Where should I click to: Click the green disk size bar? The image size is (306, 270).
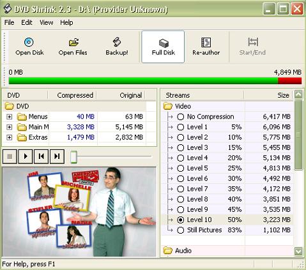pyautogui.click(x=143, y=81)
